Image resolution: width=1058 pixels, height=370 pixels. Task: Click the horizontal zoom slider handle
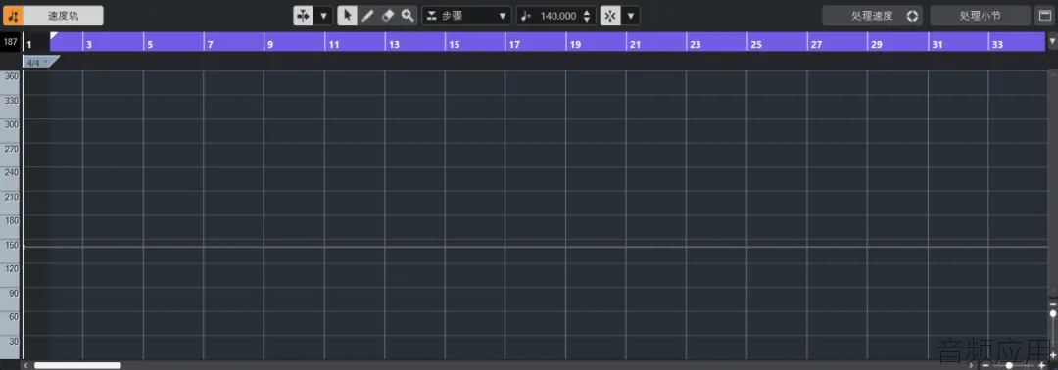click(1009, 364)
